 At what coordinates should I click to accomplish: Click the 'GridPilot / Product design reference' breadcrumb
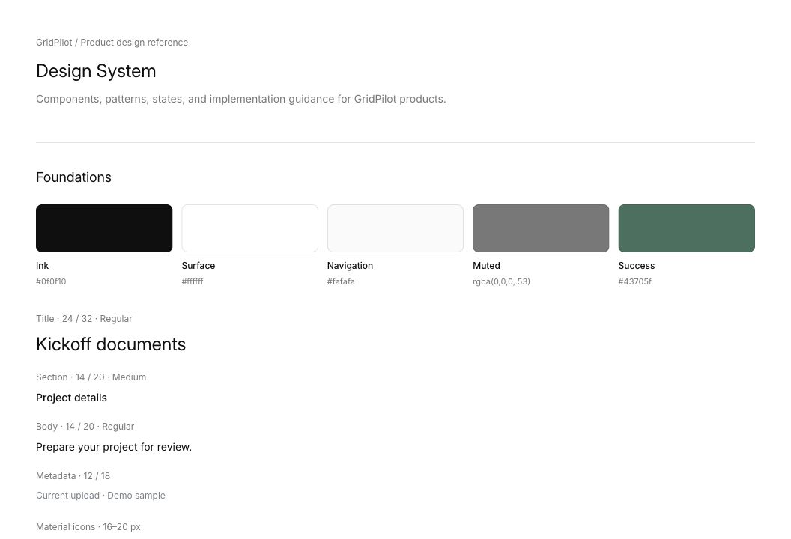coord(112,43)
